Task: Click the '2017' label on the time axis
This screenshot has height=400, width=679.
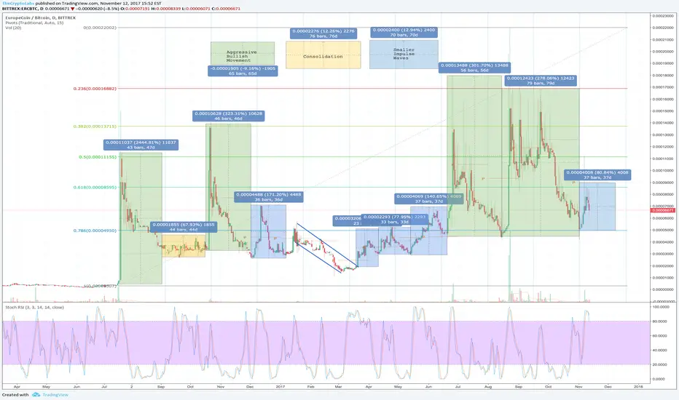Action: (280, 387)
